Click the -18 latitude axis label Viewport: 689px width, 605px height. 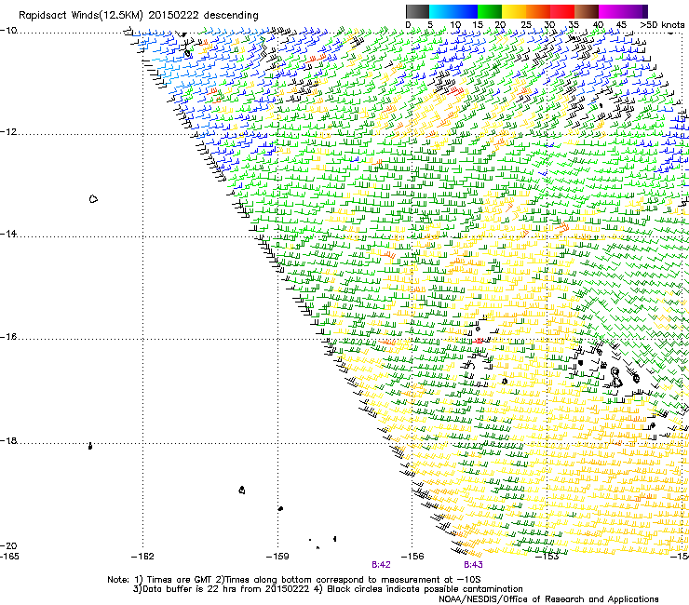pos(8,440)
